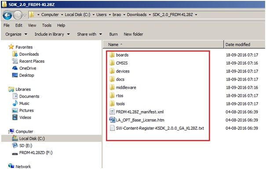266x169 pixels.
Task: Click the New folder button
Action: pyautogui.click(x=133, y=34)
